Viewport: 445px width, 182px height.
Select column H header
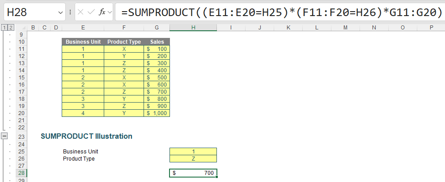tap(193, 28)
